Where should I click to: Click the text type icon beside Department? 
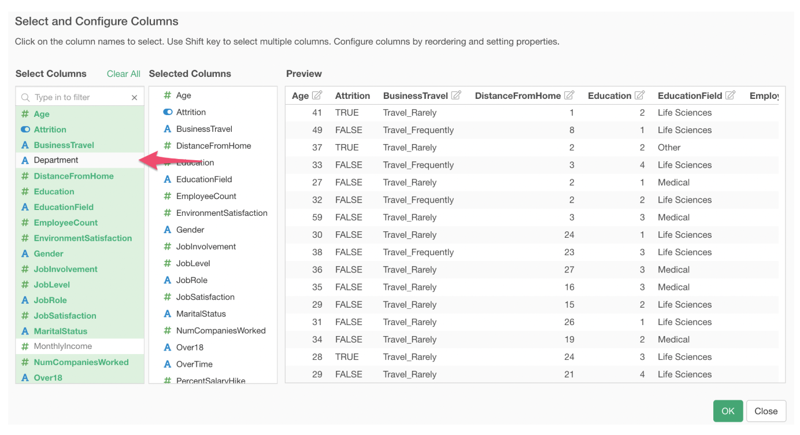click(25, 160)
